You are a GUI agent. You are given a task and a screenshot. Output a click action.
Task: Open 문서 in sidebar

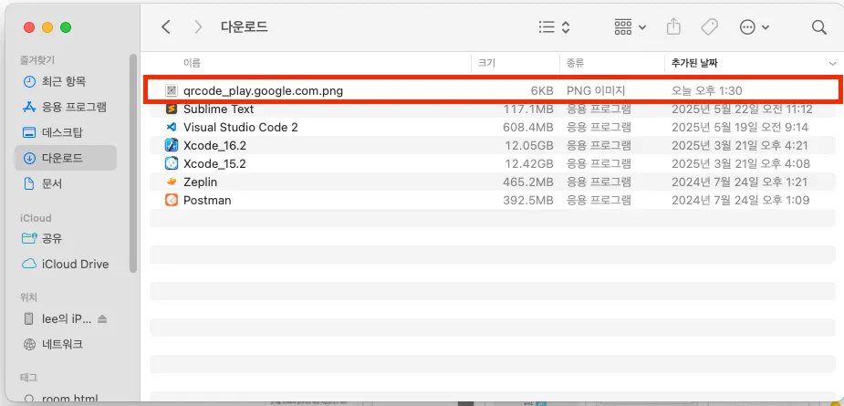coord(52,183)
